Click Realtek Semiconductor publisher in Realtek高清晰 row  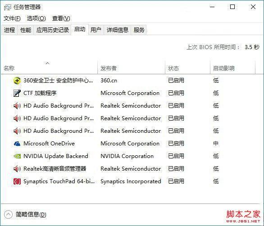point(131,169)
